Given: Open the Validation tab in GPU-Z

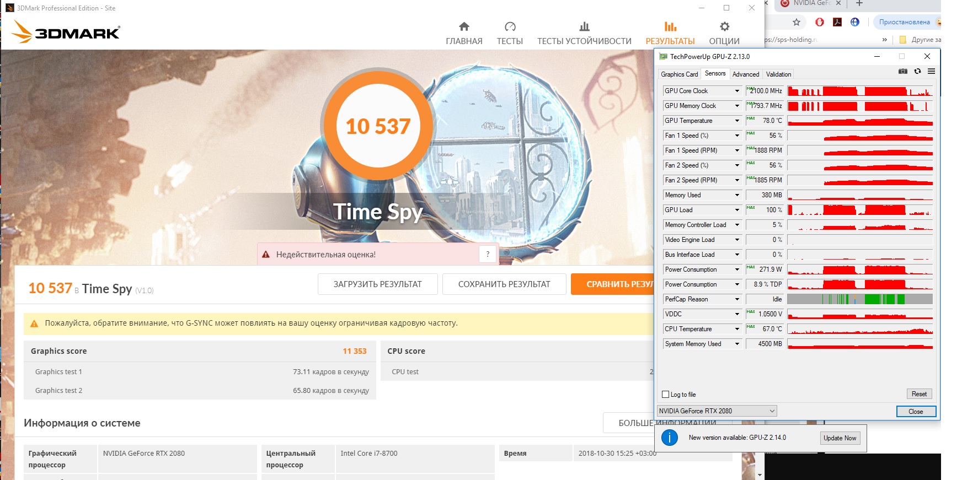Looking at the screenshot, I should tap(778, 74).
